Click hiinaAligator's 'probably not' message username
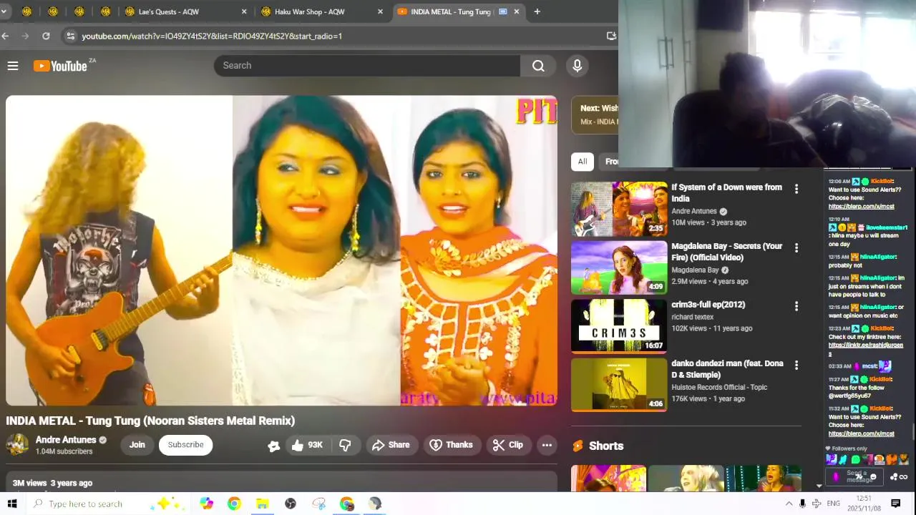This screenshot has width=916, height=515. click(877, 257)
